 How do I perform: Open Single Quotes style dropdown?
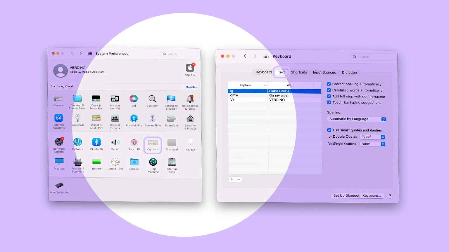(x=372, y=144)
